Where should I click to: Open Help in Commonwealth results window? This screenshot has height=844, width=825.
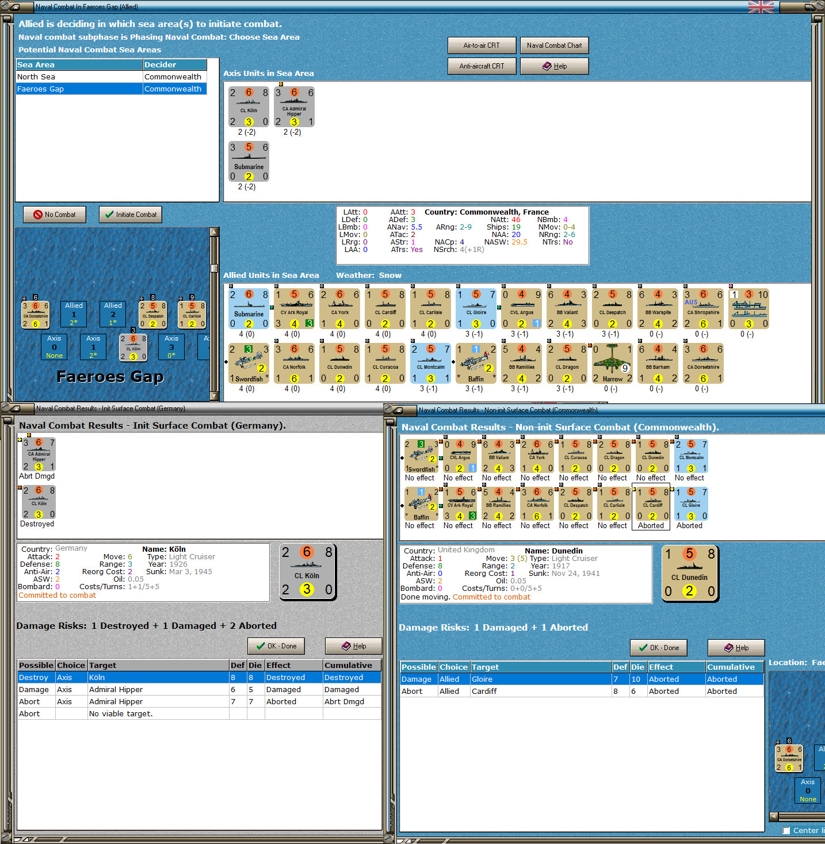[x=736, y=648]
